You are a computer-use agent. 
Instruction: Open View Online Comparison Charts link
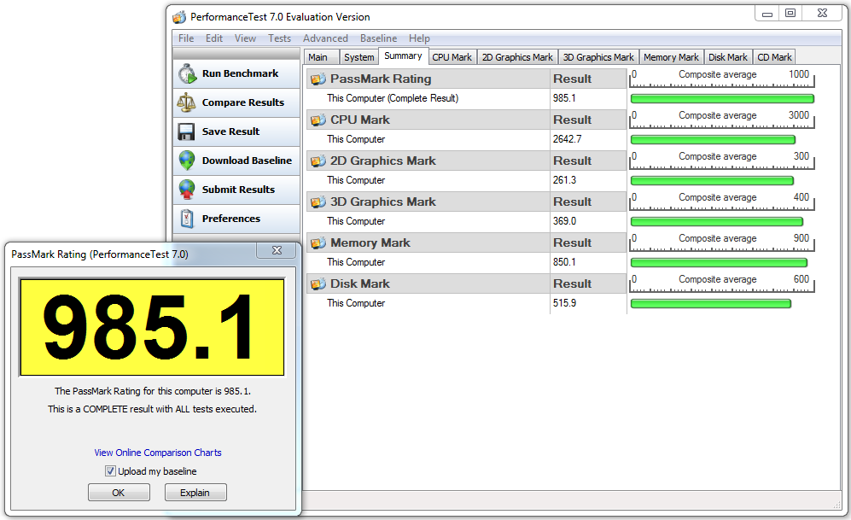[158, 453]
